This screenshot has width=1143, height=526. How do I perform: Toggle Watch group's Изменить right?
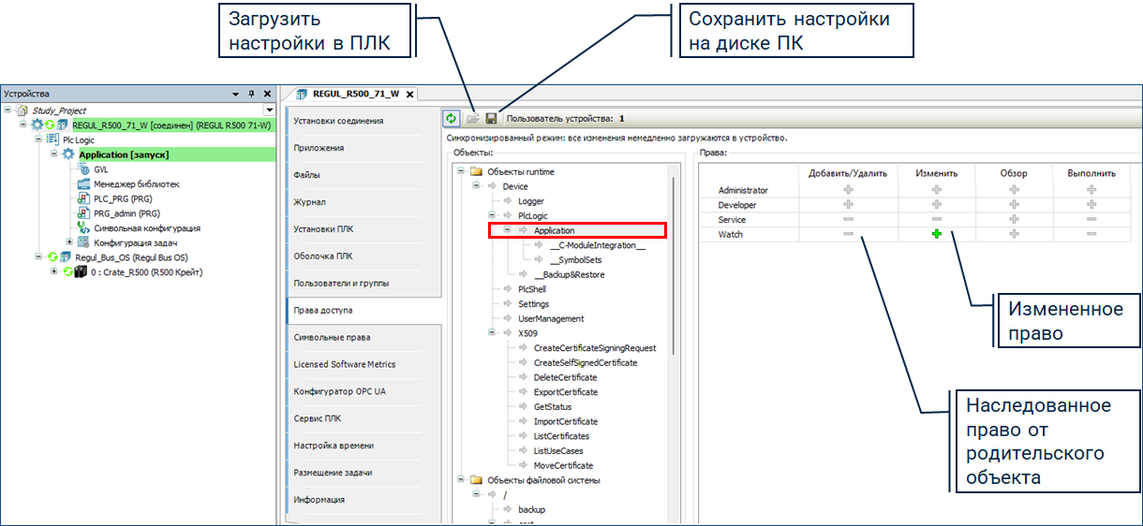tap(936, 235)
